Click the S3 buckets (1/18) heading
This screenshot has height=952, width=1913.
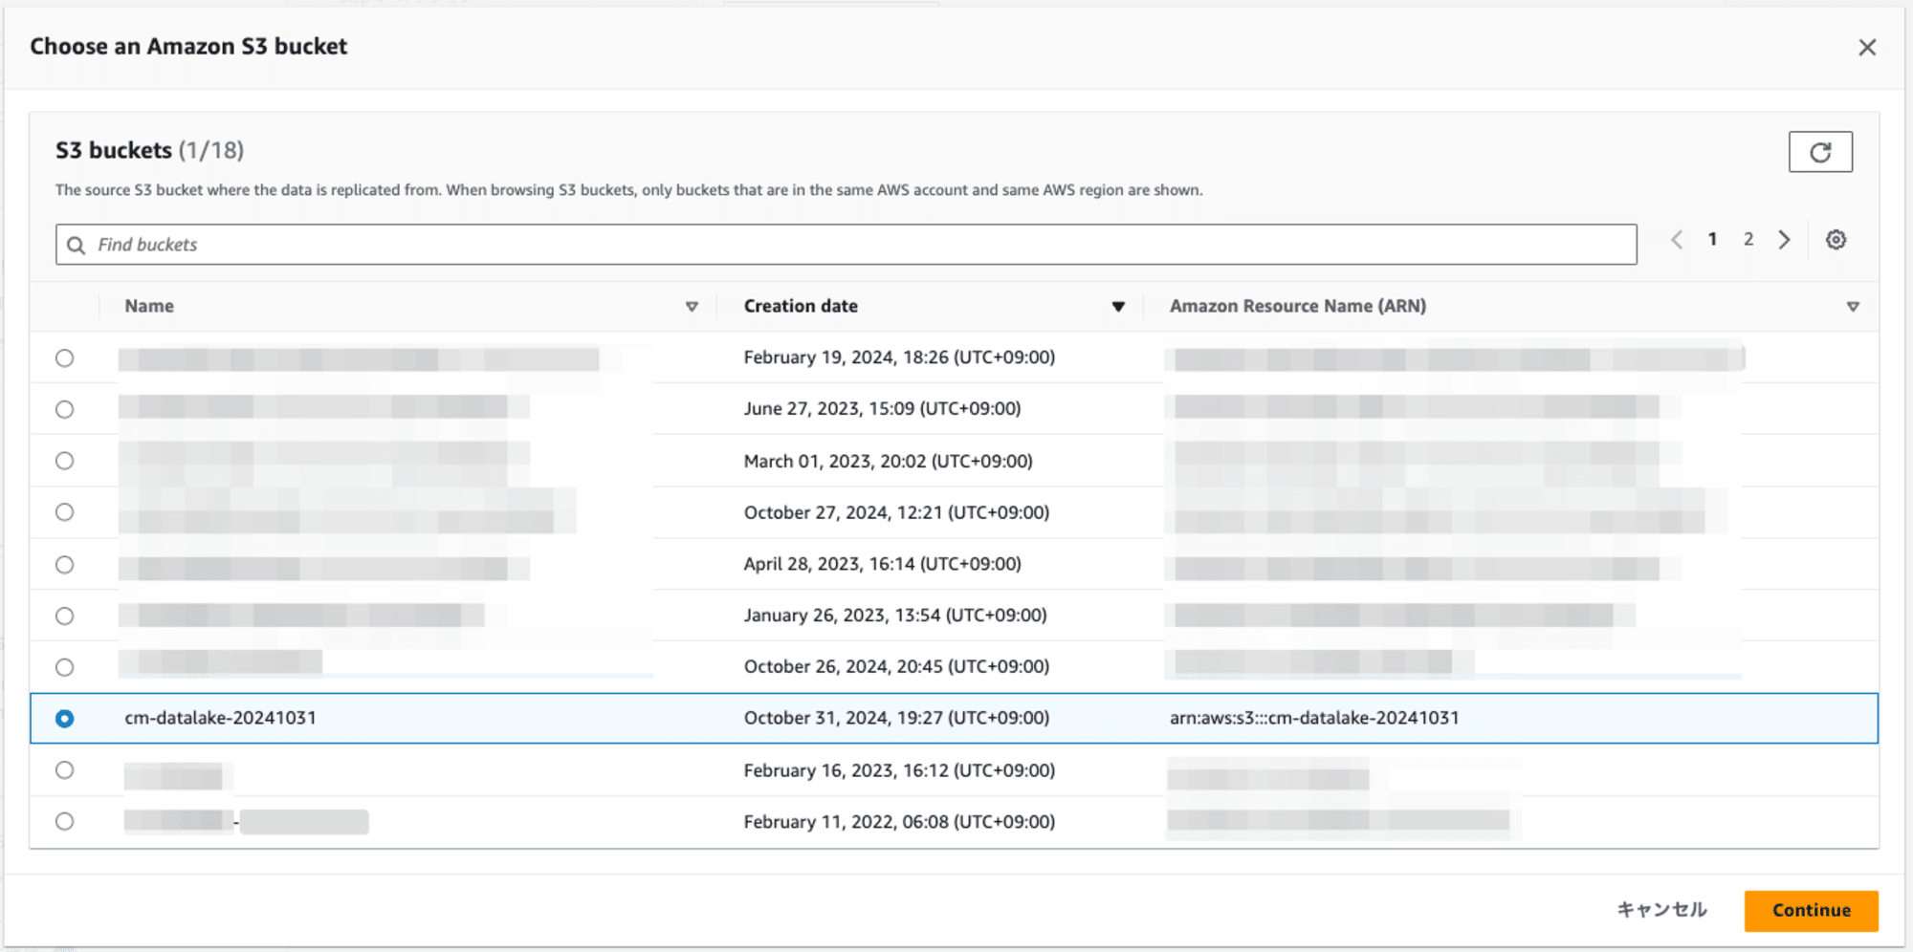point(149,150)
